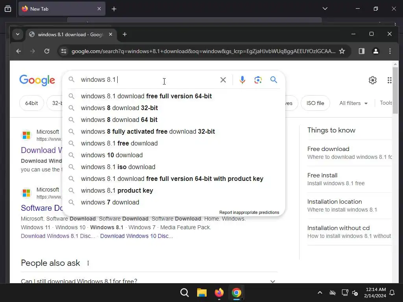The image size is (403, 302).
Task: Open Download Windows 8.1 Disc link
Action: (58, 236)
